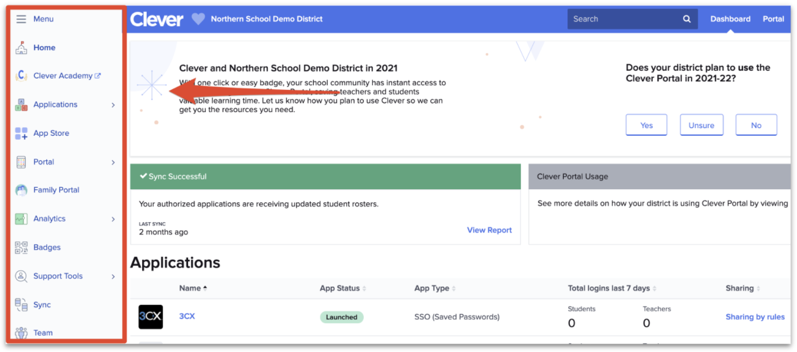
Task: Open Sharing by rules for 3CX
Action: click(754, 317)
